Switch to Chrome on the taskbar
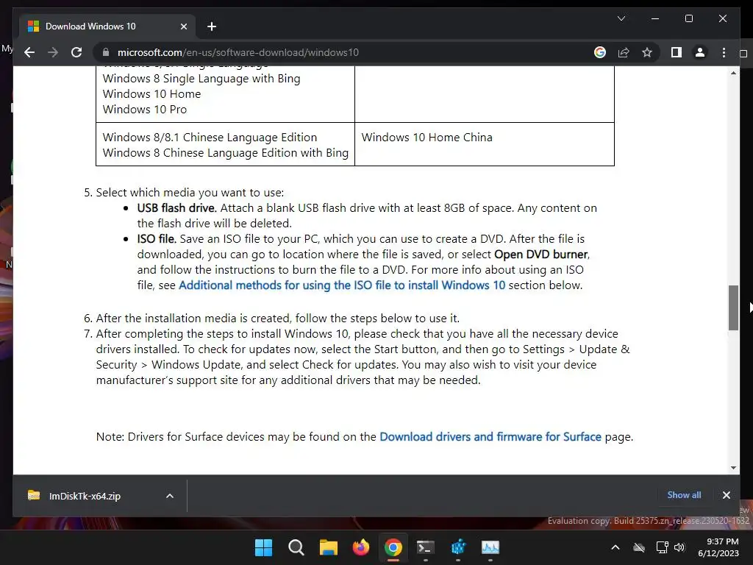The width and height of the screenshot is (753, 565). (393, 547)
